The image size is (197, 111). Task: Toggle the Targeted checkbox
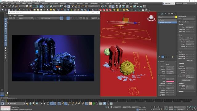[160, 69]
